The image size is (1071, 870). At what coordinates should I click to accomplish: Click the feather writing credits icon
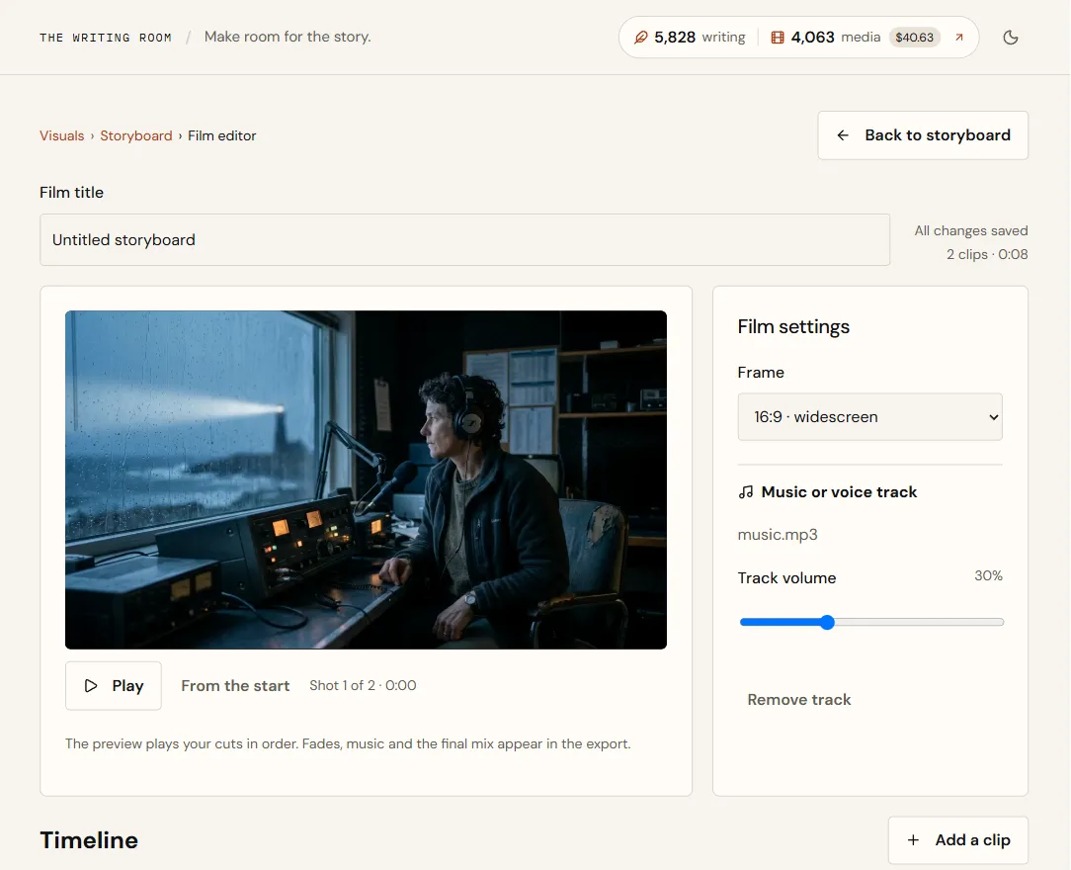point(640,38)
